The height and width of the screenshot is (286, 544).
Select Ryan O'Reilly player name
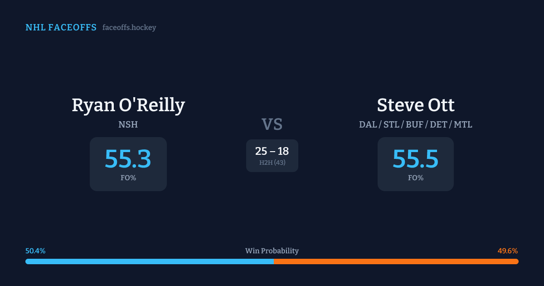click(x=128, y=105)
